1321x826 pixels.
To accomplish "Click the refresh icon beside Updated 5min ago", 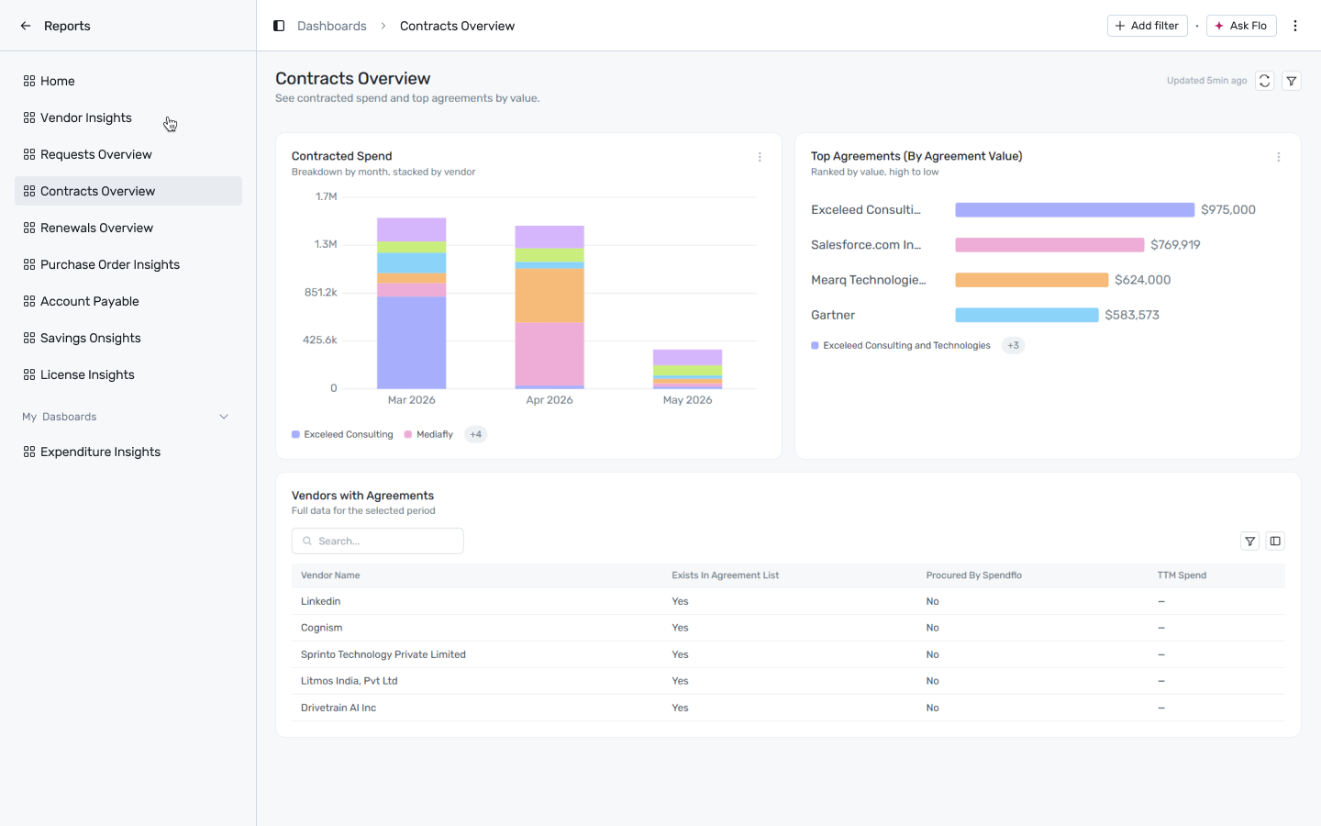I will (x=1264, y=81).
